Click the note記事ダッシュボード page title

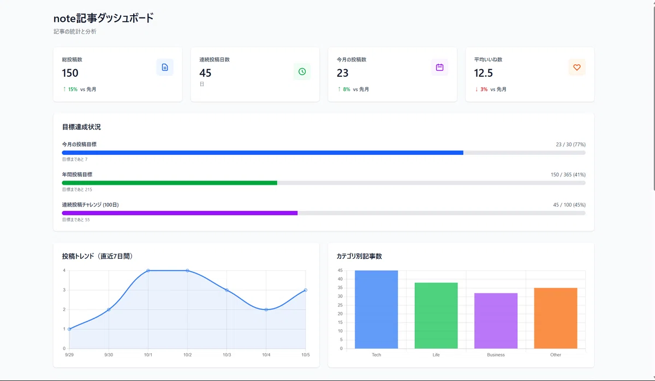(104, 18)
